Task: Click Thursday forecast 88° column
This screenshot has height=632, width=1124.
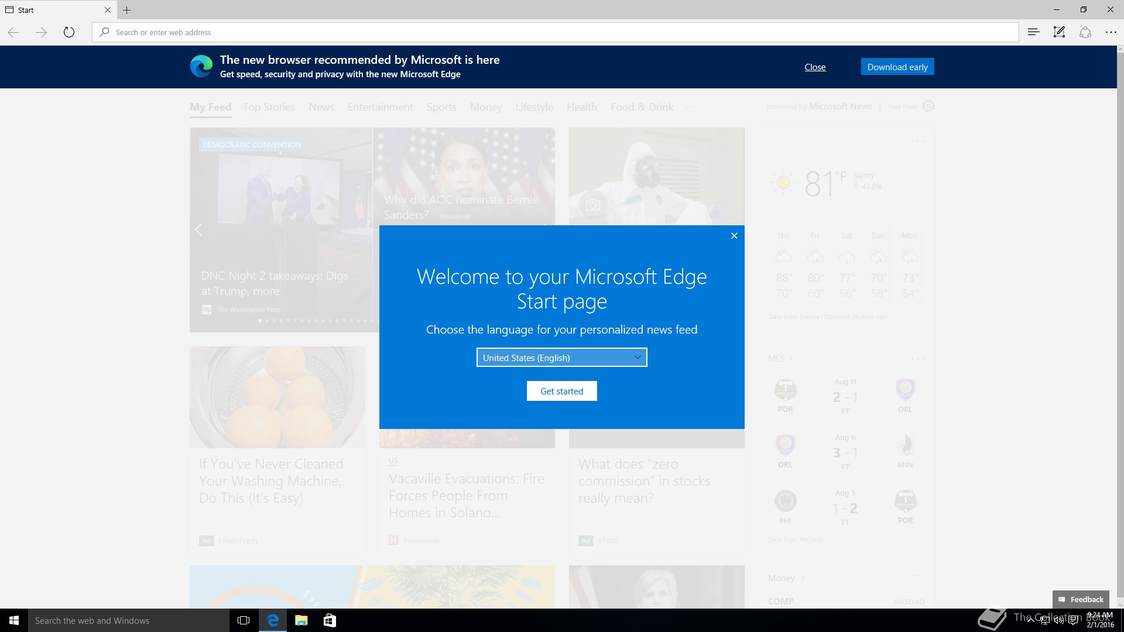Action: 783,265
